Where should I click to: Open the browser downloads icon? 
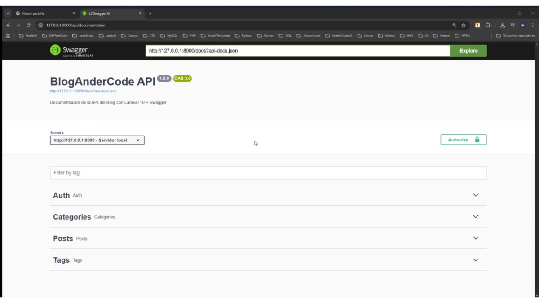pos(503,26)
